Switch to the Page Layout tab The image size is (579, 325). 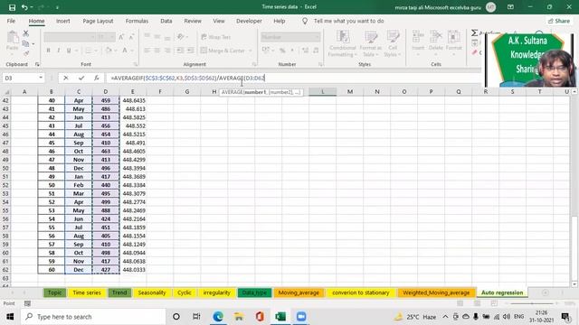tap(98, 21)
